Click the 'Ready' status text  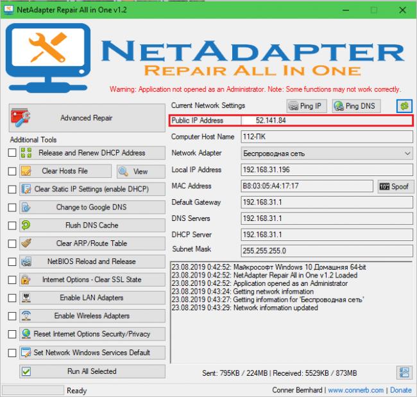(76, 391)
